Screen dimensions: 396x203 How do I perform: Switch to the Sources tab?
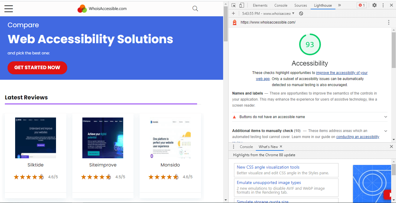coord(300,5)
